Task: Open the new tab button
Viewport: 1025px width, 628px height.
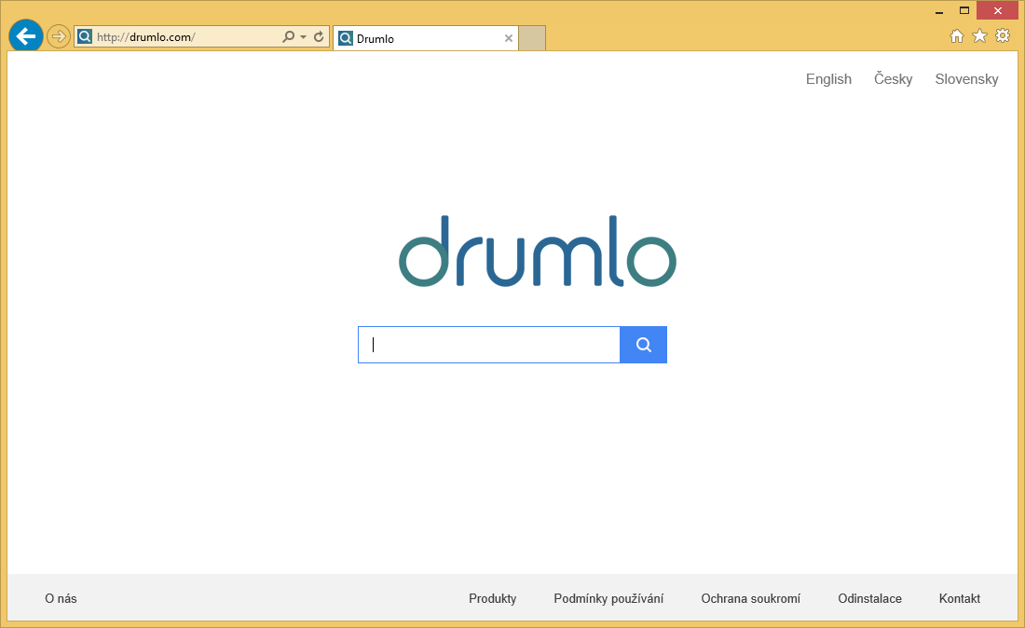Action: [x=531, y=38]
